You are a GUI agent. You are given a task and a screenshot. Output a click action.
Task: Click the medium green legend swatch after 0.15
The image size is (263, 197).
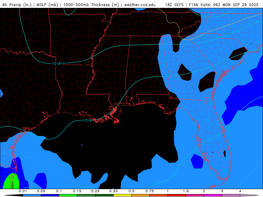pyautogui.click(x=86, y=195)
